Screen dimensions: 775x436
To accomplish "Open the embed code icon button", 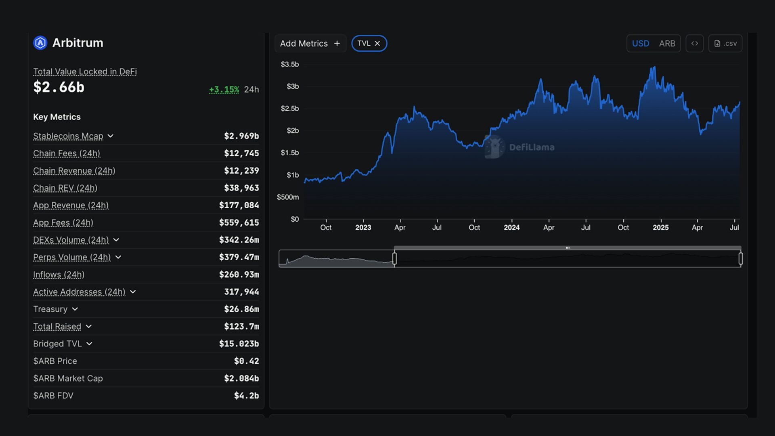I will 695,44.
